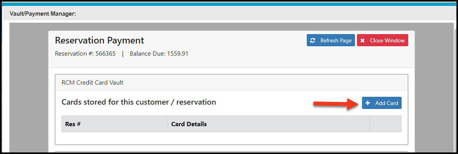Add a new card to the vault
This screenshot has width=458, height=154.
382,103
